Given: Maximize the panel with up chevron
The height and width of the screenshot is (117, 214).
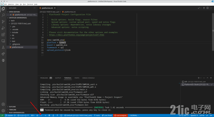Looking at the screenshot, I should (x=207, y=78).
